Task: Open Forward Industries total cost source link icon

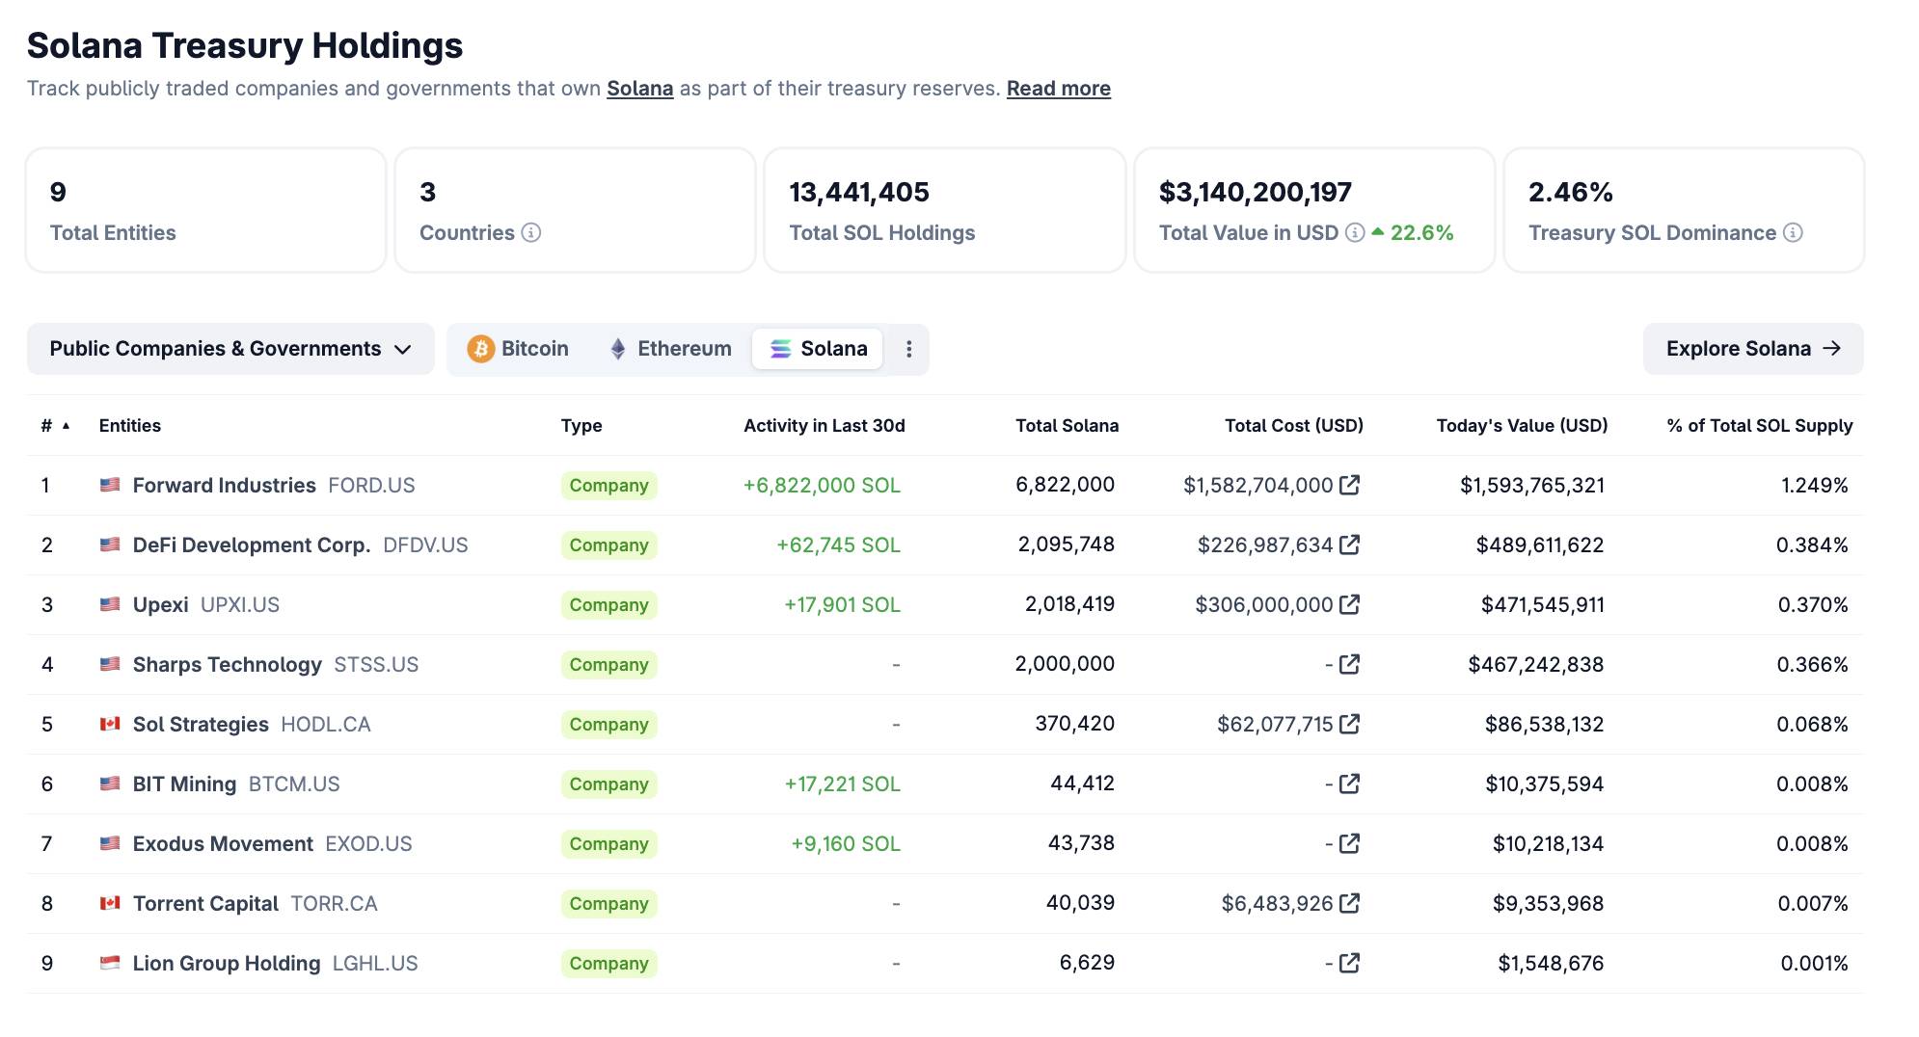Action: point(1350,485)
